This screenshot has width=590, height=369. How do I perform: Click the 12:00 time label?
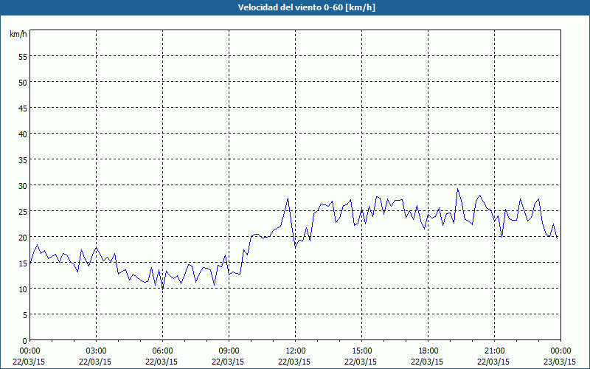click(296, 351)
